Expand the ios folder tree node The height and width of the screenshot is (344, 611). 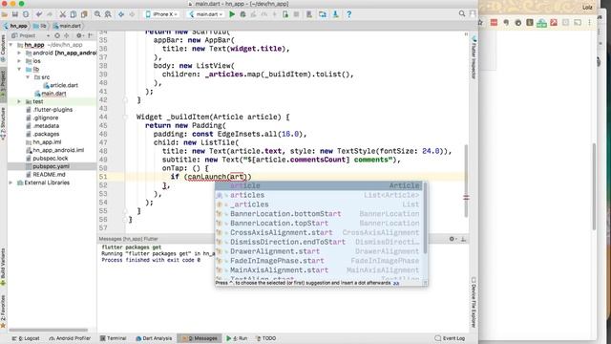tap(19, 61)
